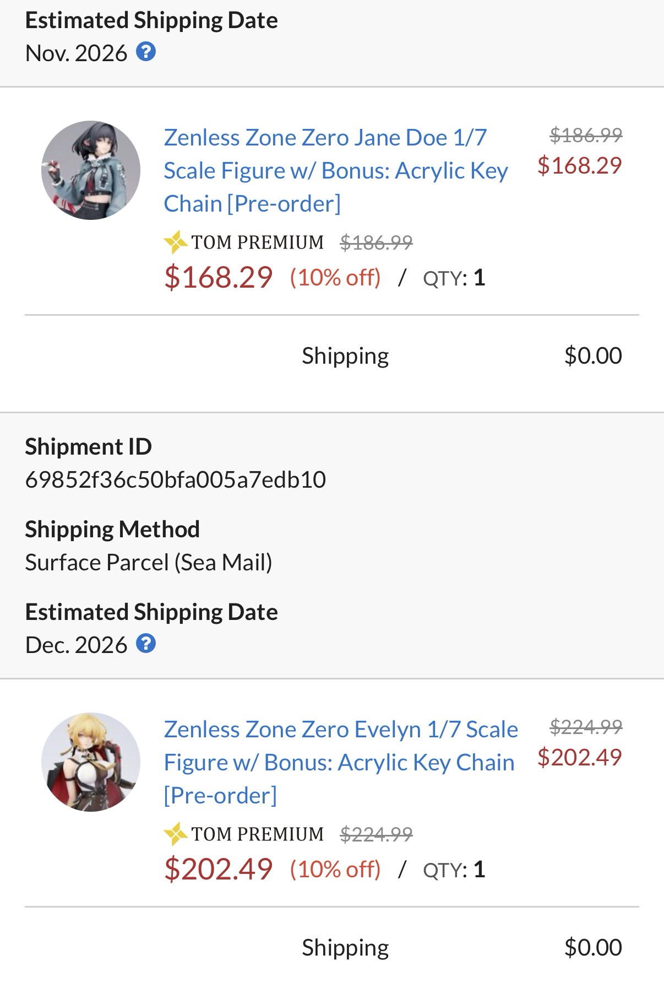664x982 pixels.
Task: Open the Evelyn figure thumbnail
Action: pyautogui.click(x=91, y=762)
